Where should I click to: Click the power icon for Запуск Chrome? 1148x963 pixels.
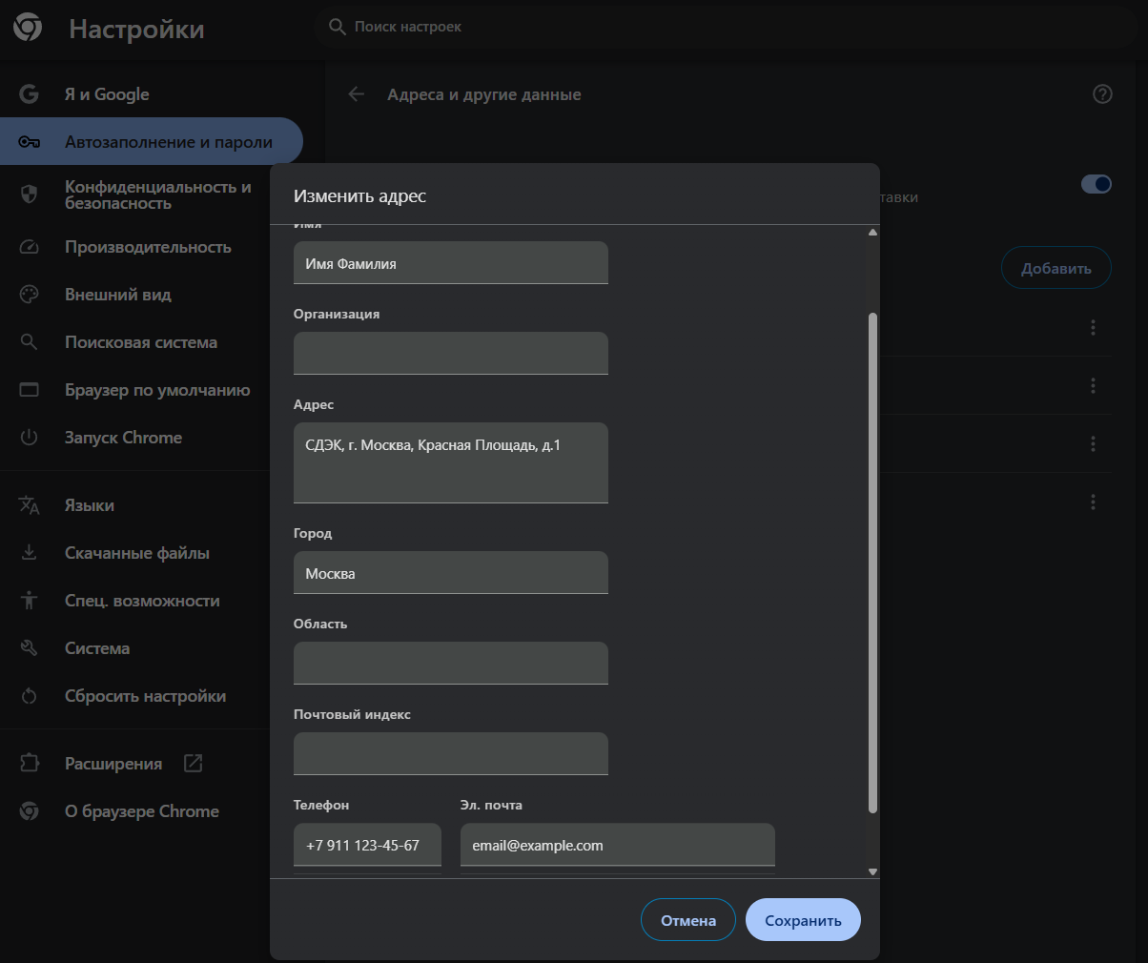[30, 437]
